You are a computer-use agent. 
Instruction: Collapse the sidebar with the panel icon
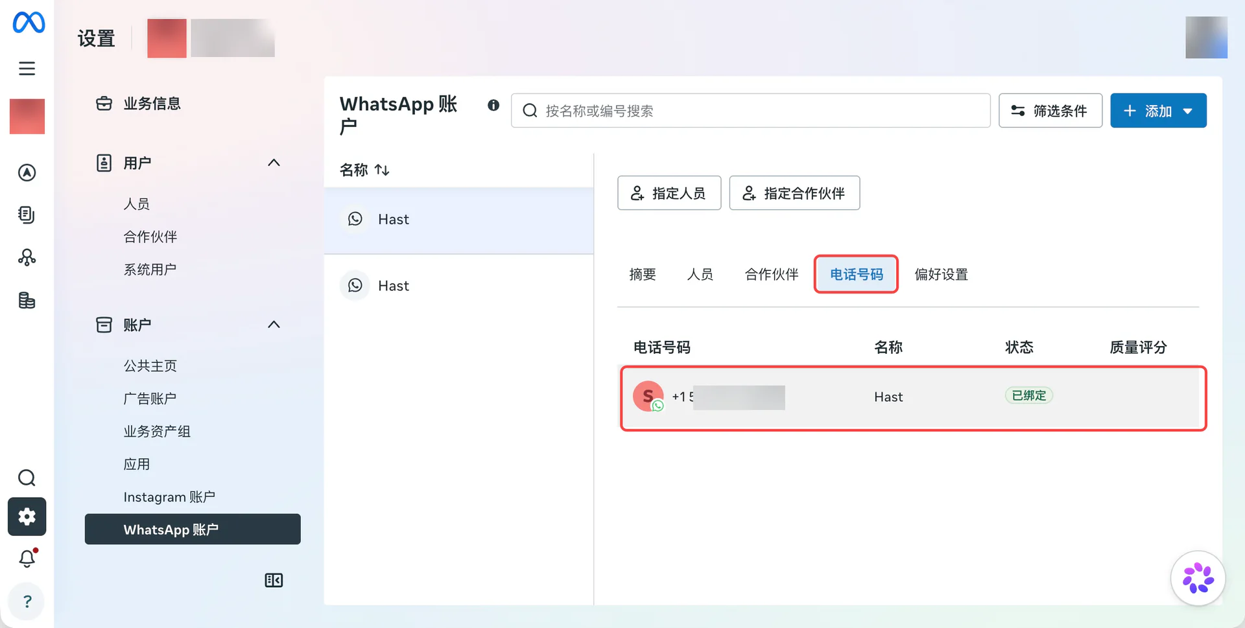point(274,580)
